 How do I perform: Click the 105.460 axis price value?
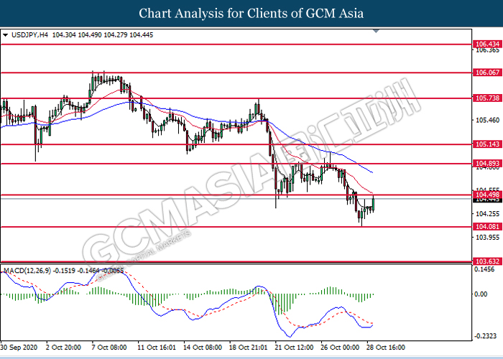point(487,120)
